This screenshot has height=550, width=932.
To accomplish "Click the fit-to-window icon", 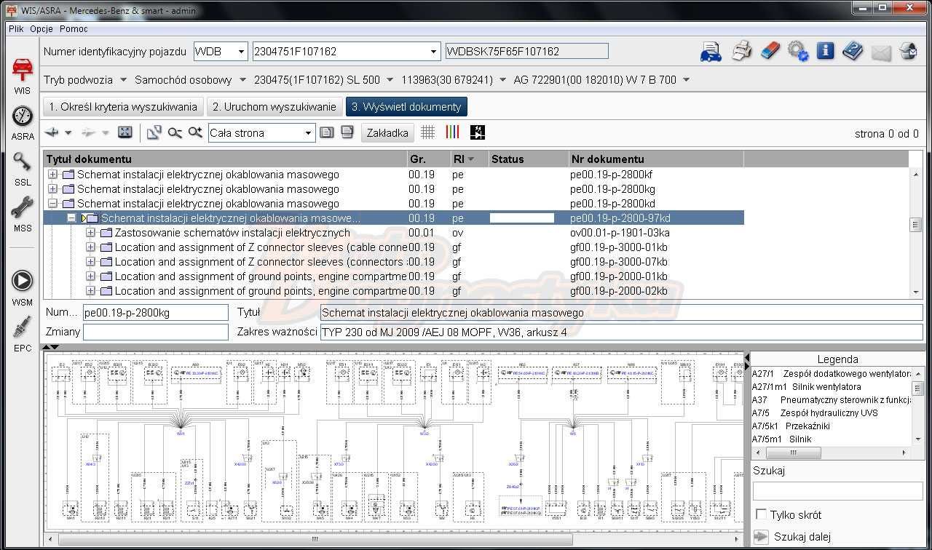I will click(x=125, y=132).
